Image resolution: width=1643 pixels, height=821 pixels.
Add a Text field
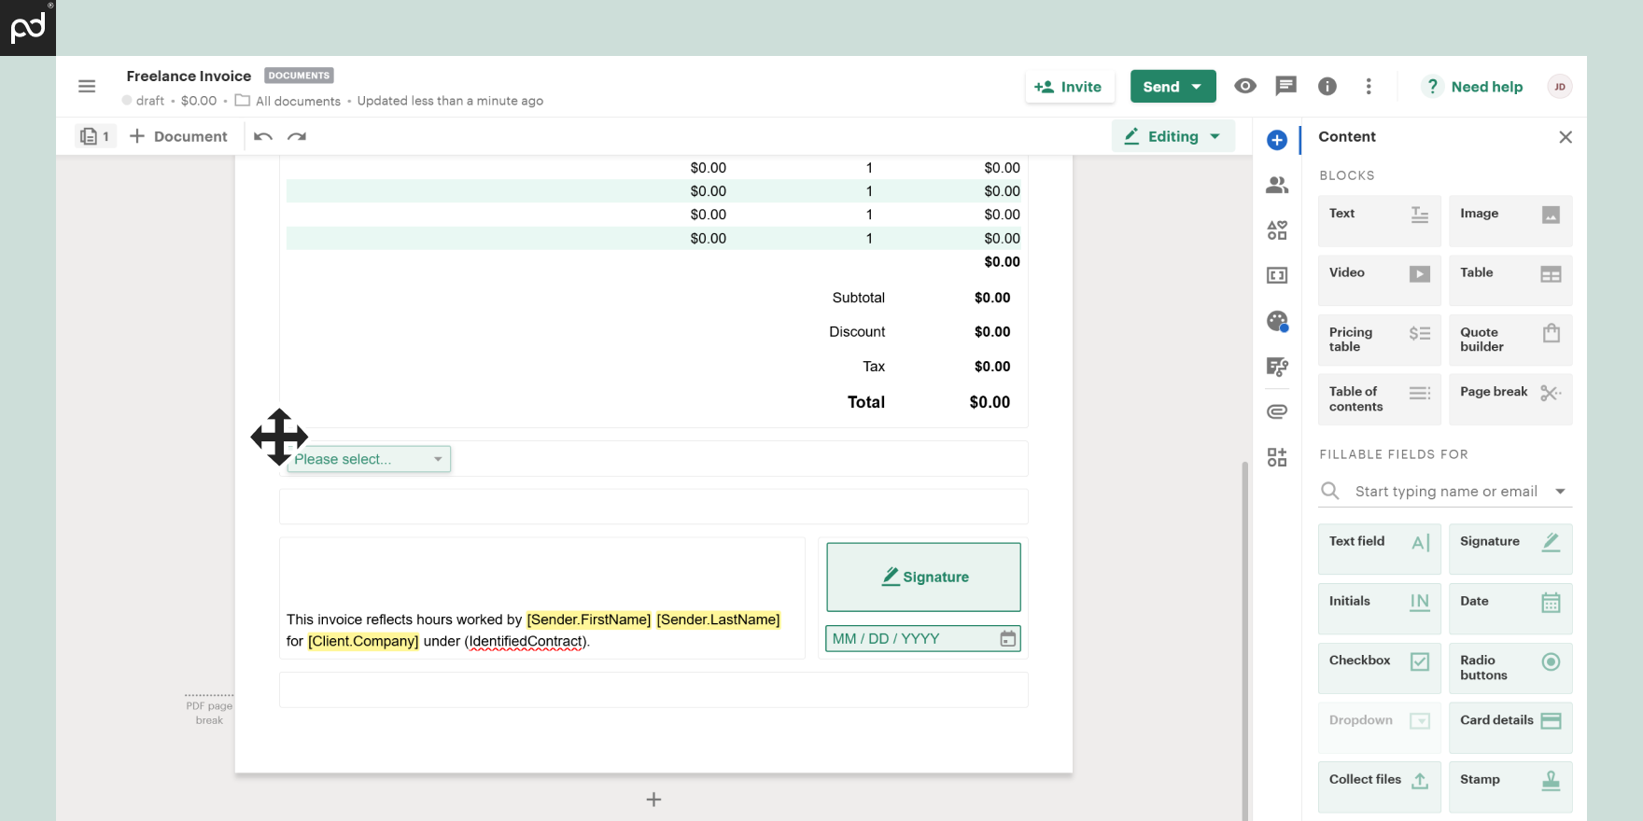(x=1380, y=549)
